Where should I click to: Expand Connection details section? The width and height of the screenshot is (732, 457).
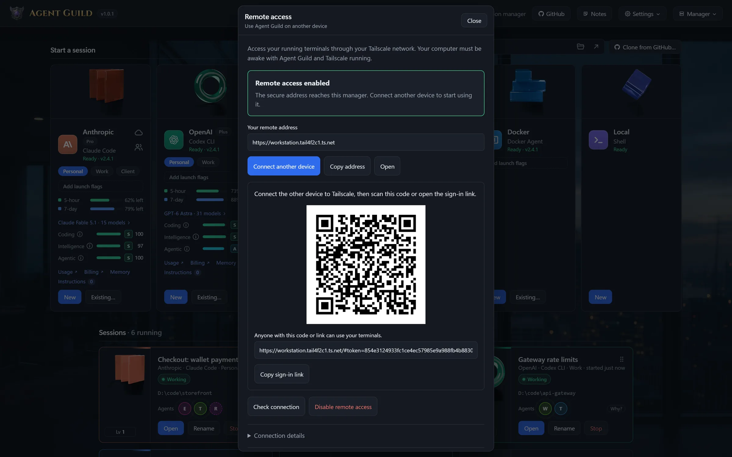276,436
